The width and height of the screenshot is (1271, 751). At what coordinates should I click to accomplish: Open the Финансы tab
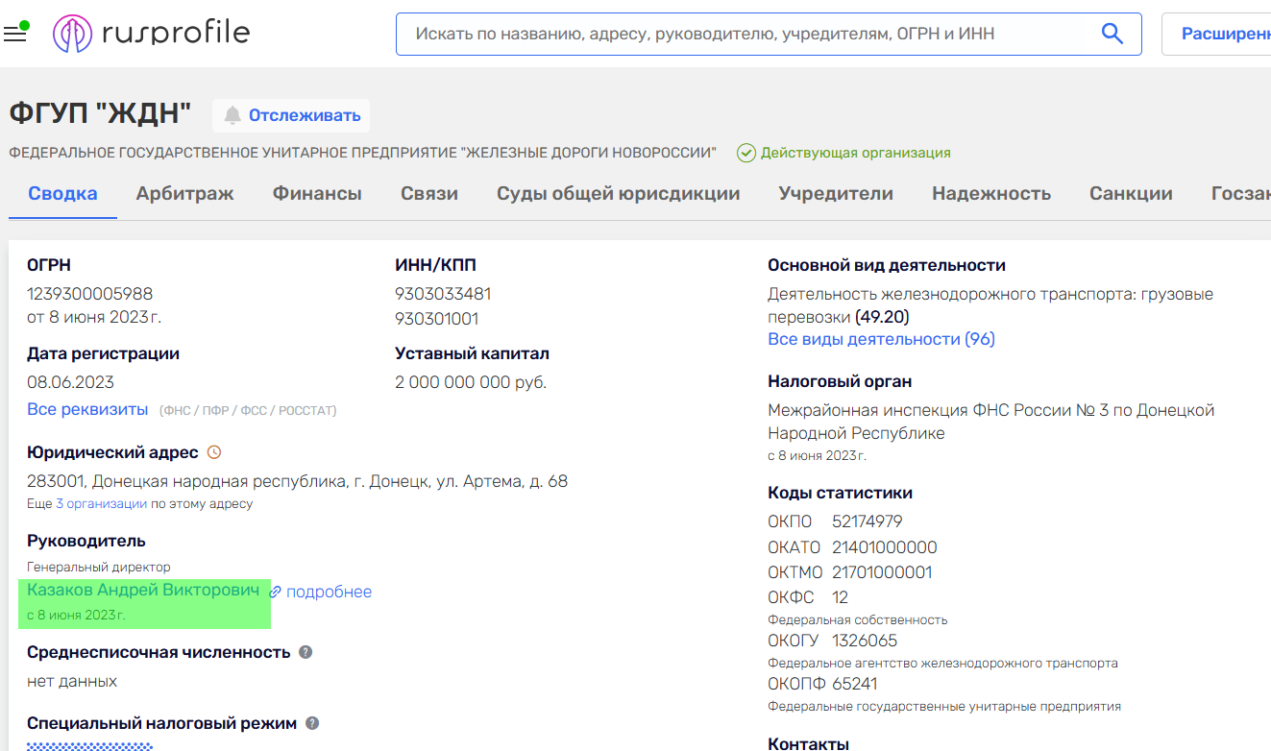(x=317, y=193)
